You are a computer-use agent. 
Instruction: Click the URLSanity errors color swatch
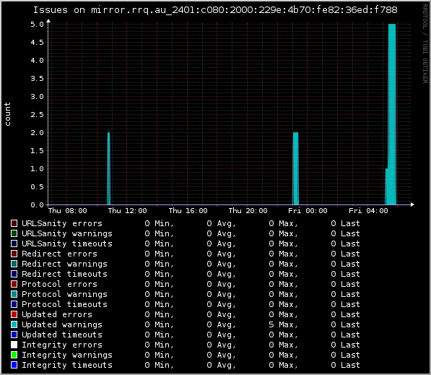(x=14, y=223)
